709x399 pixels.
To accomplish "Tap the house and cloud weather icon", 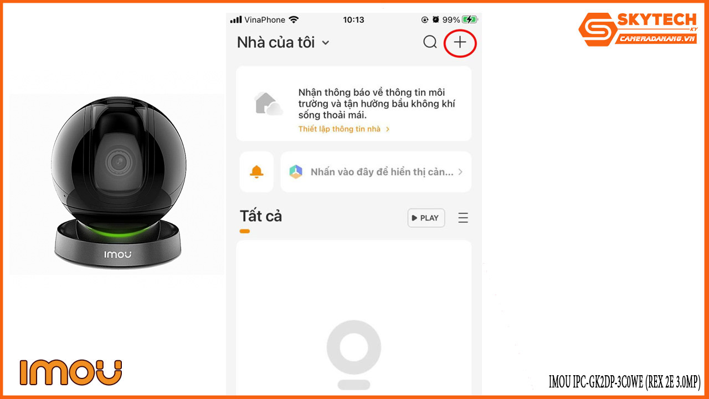I will point(268,104).
